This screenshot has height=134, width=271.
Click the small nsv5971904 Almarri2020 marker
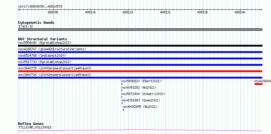(x=122, y=97)
